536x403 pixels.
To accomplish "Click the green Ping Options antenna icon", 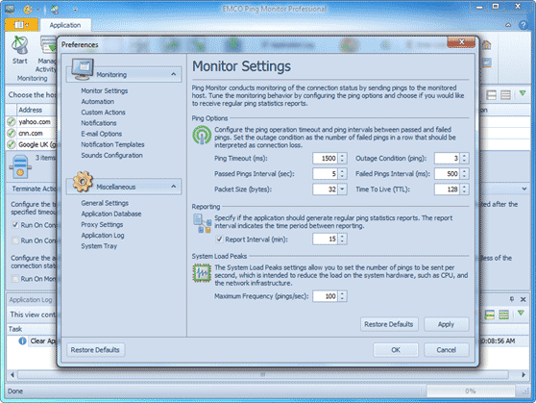I will [202, 135].
